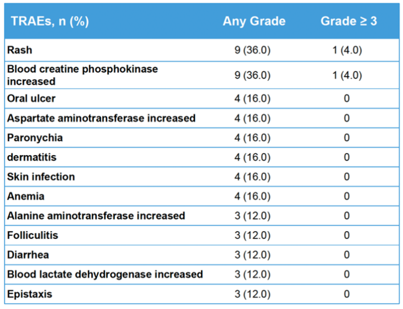This screenshot has height=309, width=403.
Task: Select the 'Paronychia' row label
Action: pos(35,138)
